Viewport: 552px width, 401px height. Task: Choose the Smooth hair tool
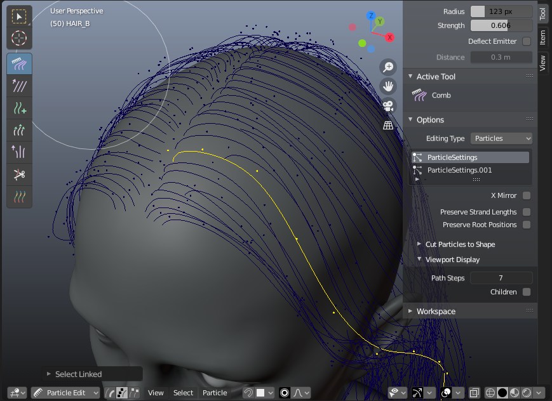[x=19, y=86]
